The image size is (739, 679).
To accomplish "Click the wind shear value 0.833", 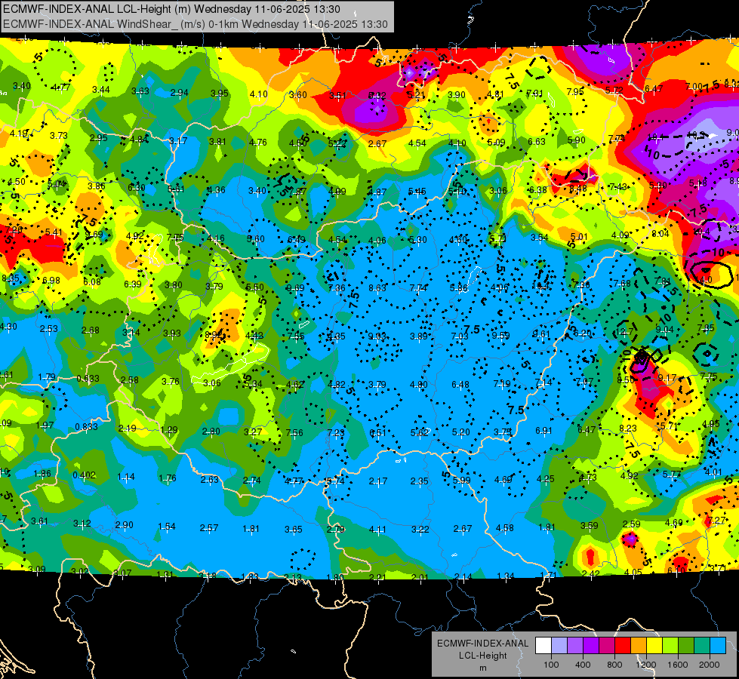I will tap(86, 426).
